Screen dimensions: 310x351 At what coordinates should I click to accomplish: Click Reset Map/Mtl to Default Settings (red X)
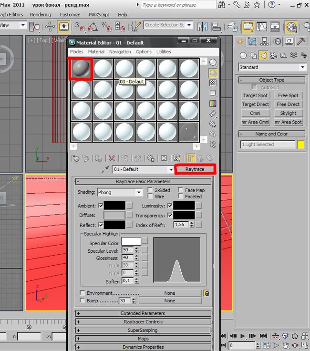pyautogui.click(x=112, y=158)
